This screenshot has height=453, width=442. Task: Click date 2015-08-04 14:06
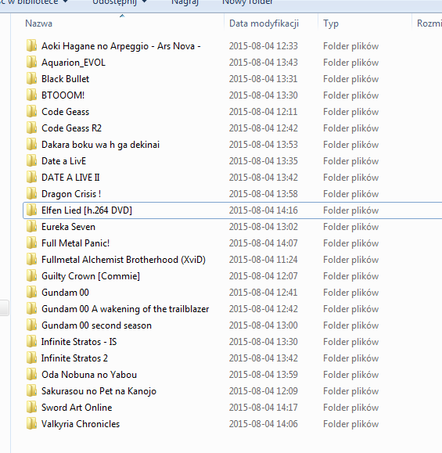(263, 424)
